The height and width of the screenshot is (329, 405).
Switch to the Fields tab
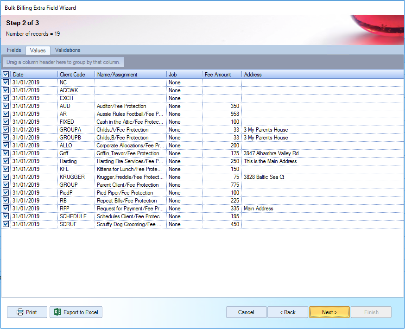coord(14,50)
